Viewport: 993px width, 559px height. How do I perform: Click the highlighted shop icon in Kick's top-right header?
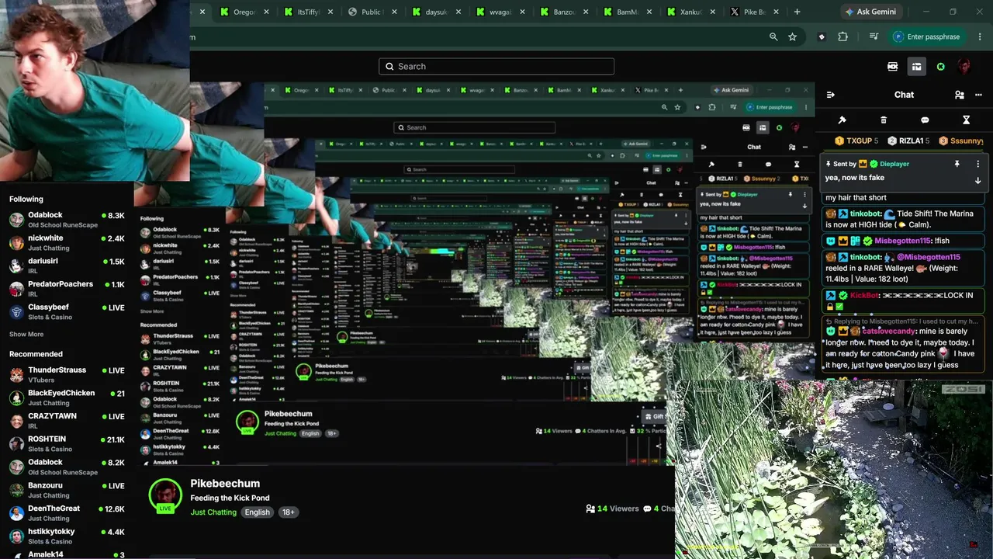point(916,67)
